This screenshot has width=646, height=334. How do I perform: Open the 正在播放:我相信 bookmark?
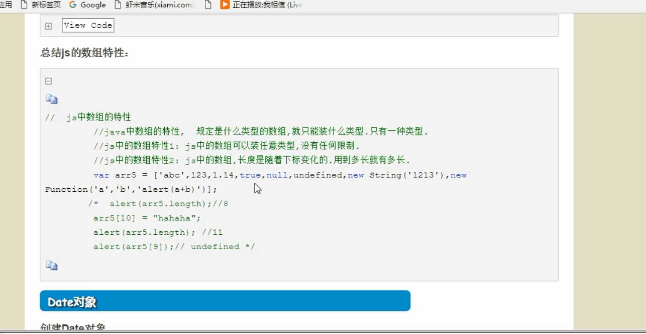[x=261, y=5]
